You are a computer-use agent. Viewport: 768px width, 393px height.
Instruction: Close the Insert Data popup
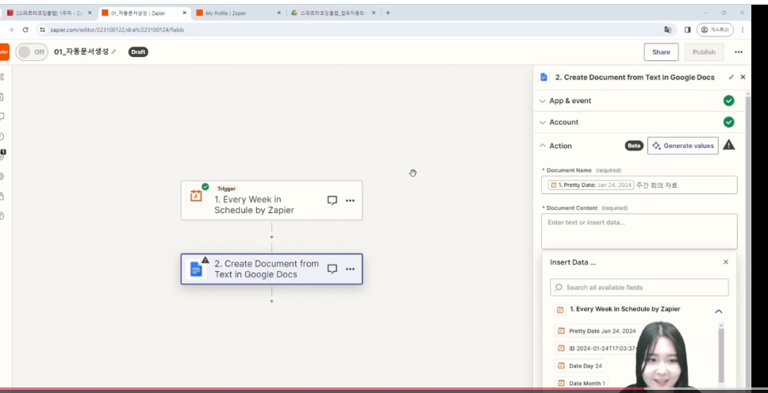[726, 262]
